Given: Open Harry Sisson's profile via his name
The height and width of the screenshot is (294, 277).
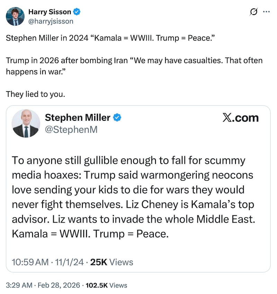Looking at the screenshot, I should click(50, 11).
